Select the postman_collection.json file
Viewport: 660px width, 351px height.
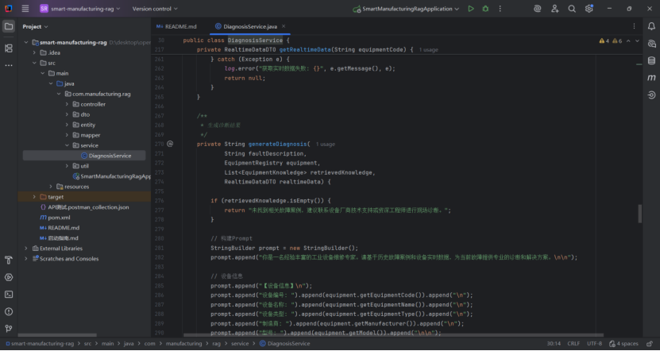(x=85, y=207)
